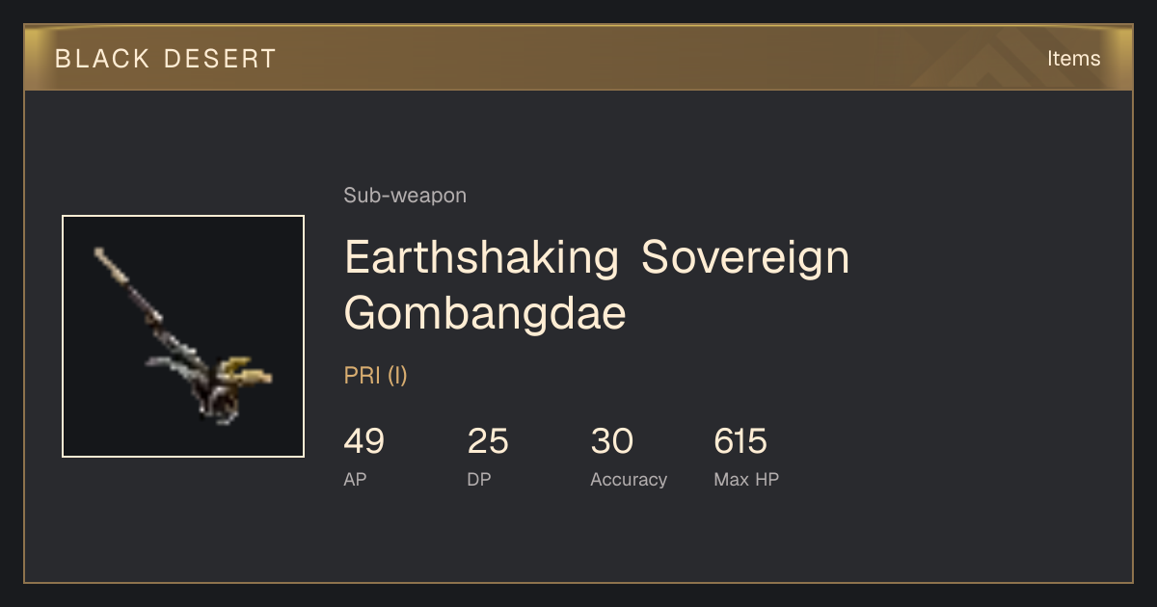Click the Accuracy stat label

click(x=629, y=479)
